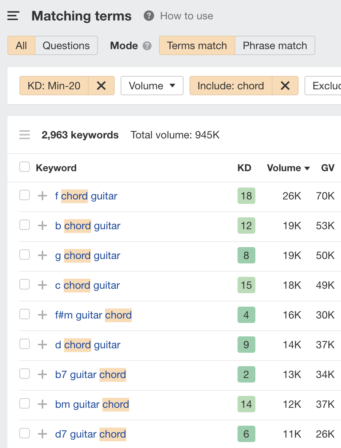The image size is (341, 448).
Task: Switch to the Questions tab
Action: tap(66, 45)
